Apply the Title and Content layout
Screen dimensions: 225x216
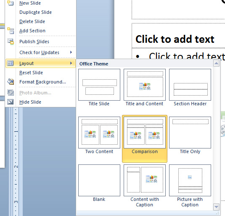[145, 88]
